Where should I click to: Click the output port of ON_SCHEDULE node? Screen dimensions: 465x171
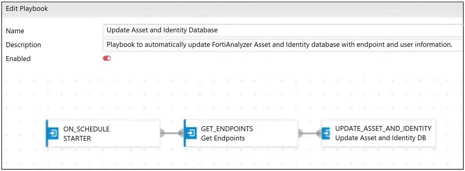162,133
